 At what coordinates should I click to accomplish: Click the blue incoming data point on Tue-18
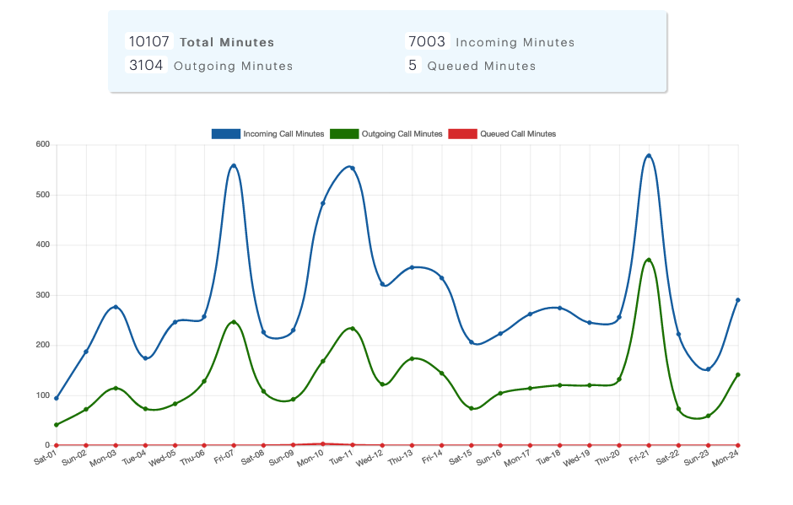[560, 308]
